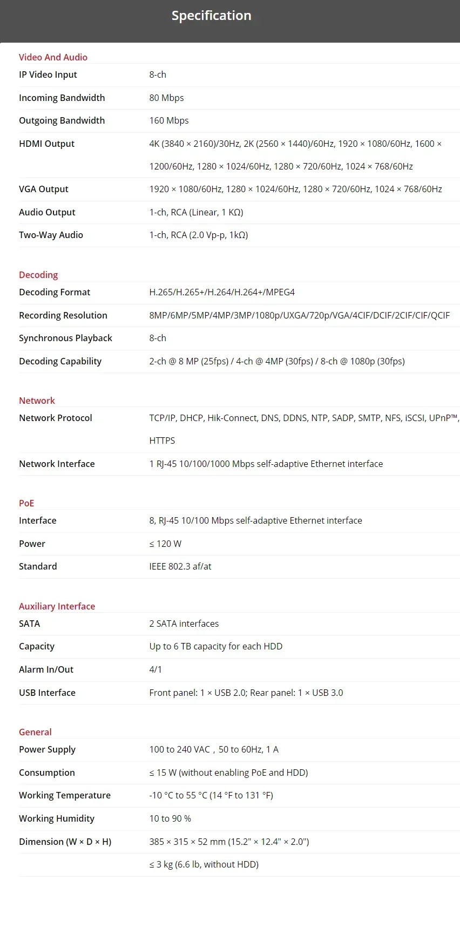Select the Dimension (W × D × H) label
The height and width of the screenshot is (928, 460).
(65, 842)
